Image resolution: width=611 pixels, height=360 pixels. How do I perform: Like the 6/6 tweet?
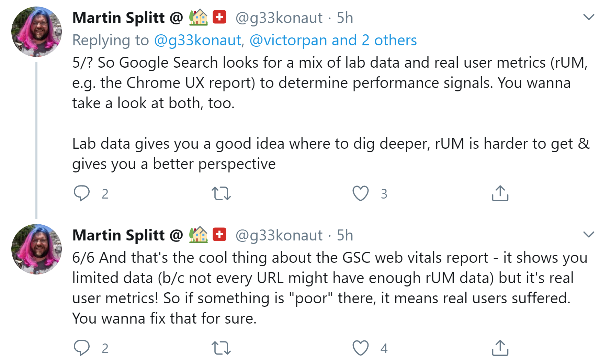click(360, 348)
